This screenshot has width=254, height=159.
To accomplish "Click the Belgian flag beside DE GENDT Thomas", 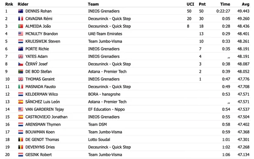I will (x=21, y=140).
